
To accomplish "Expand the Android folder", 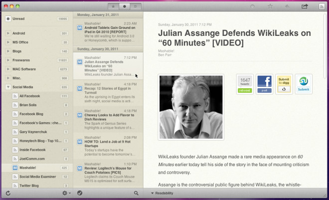I will pyautogui.click(x=8, y=33).
